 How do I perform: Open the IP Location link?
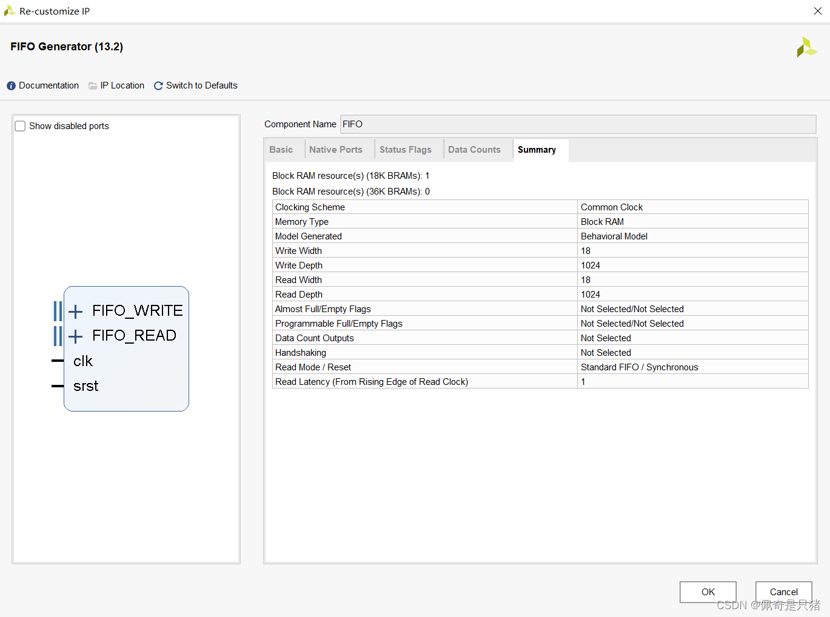(x=122, y=85)
